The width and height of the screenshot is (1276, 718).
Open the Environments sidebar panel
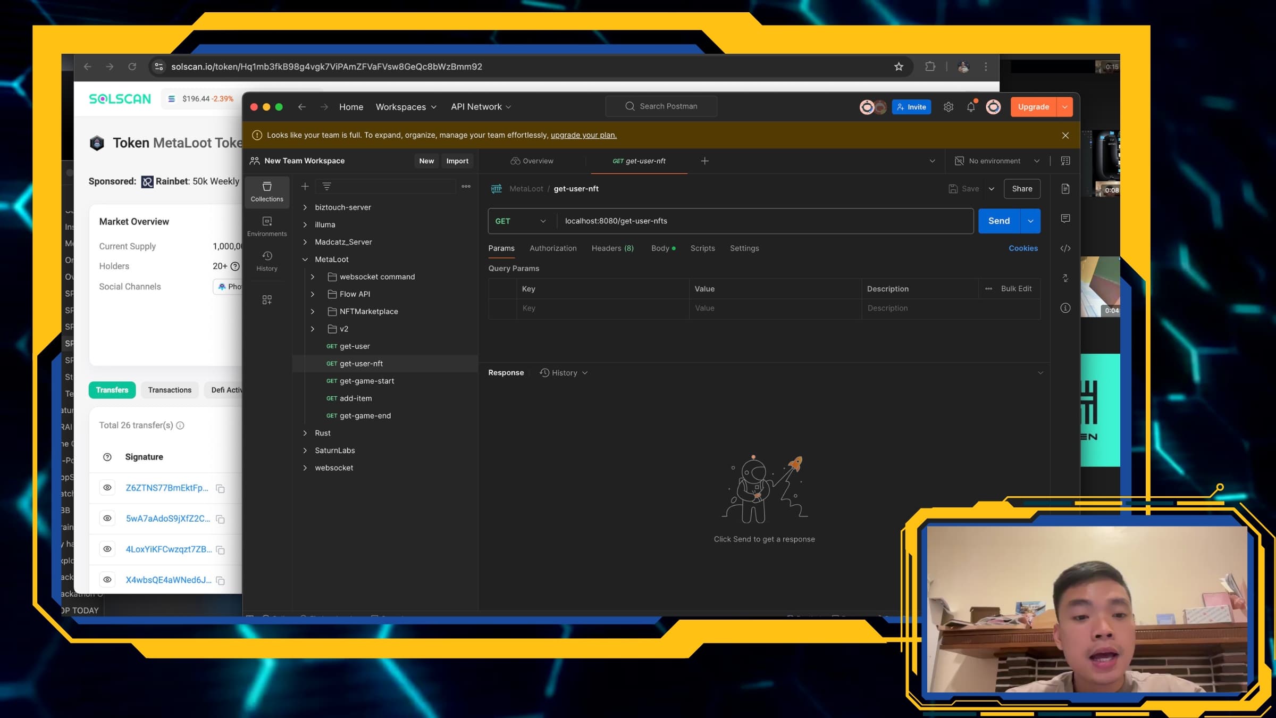[x=267, y=226]
